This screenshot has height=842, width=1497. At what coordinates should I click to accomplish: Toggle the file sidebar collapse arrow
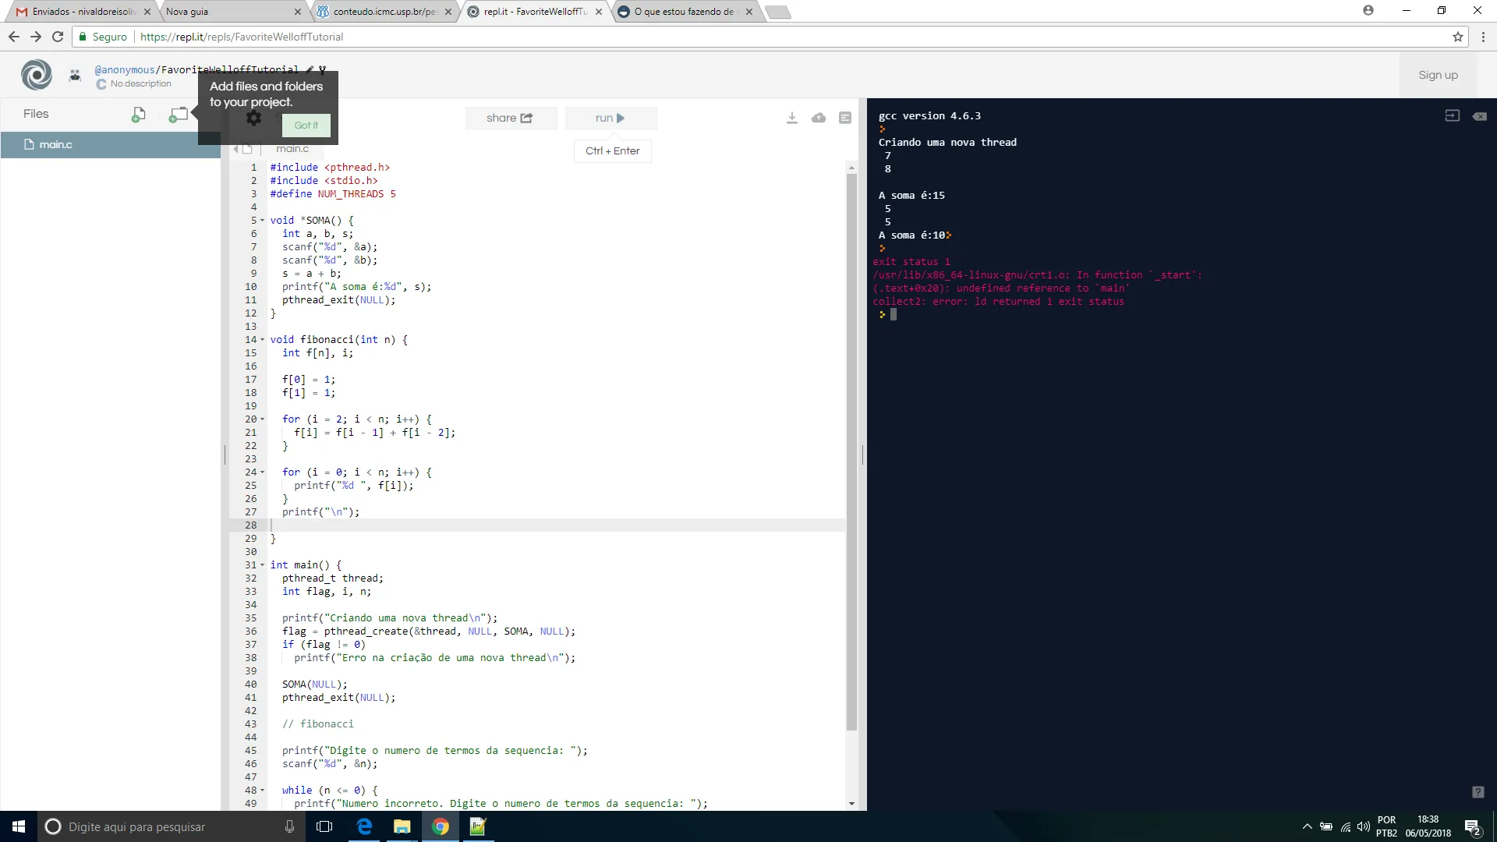pyautogui.click(x=235, y=149)
